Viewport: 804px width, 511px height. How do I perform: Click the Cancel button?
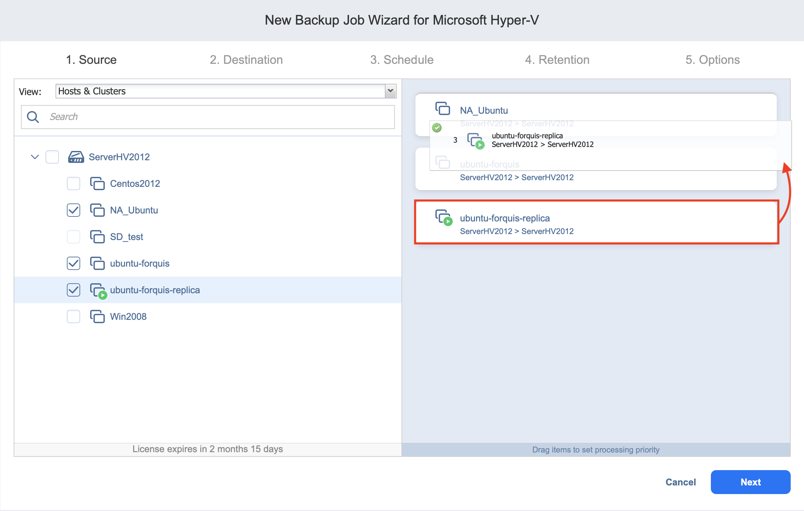[680, 482]
